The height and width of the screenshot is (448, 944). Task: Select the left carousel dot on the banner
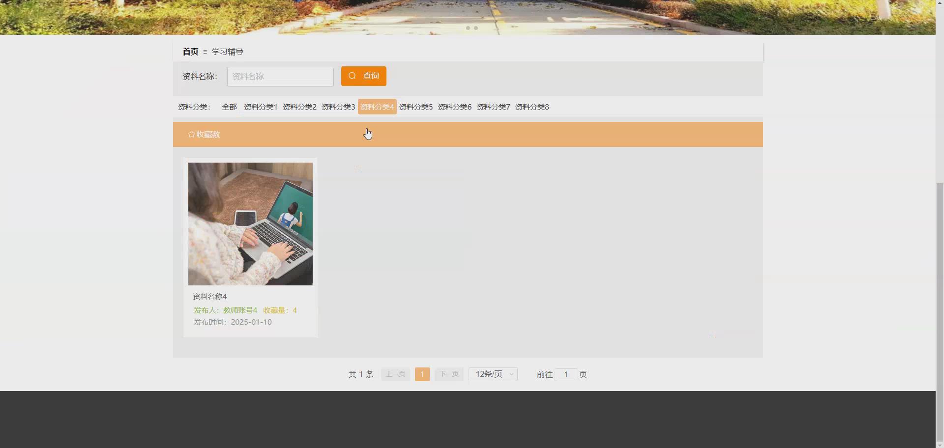[x=469, y=28]
